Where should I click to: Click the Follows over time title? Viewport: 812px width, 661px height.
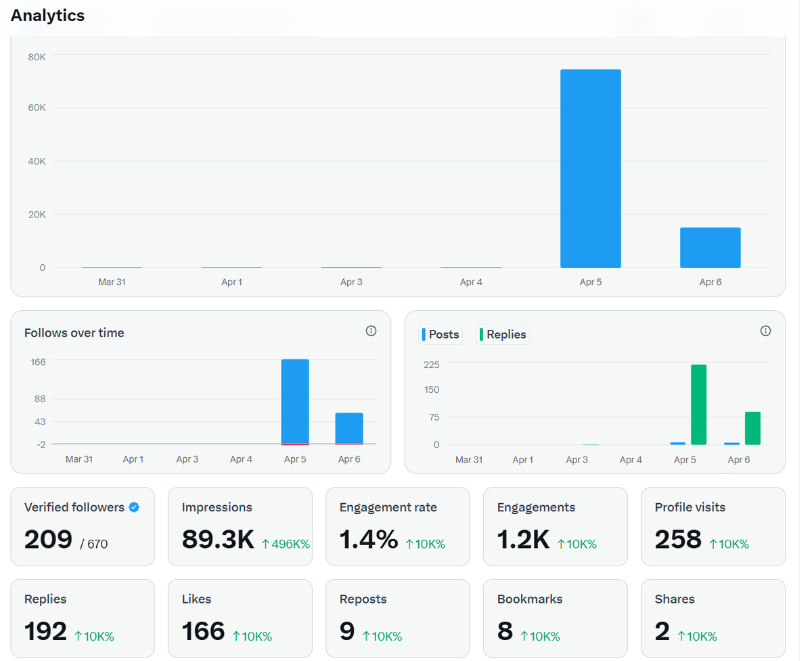click(74, 333)
